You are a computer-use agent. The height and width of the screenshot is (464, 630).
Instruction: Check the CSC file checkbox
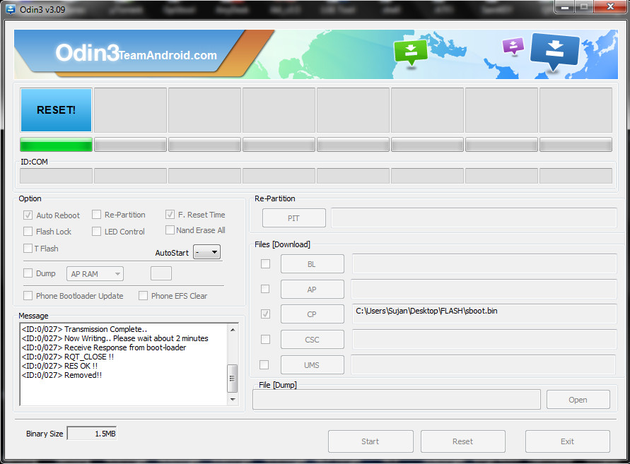(x=266, y=340)
